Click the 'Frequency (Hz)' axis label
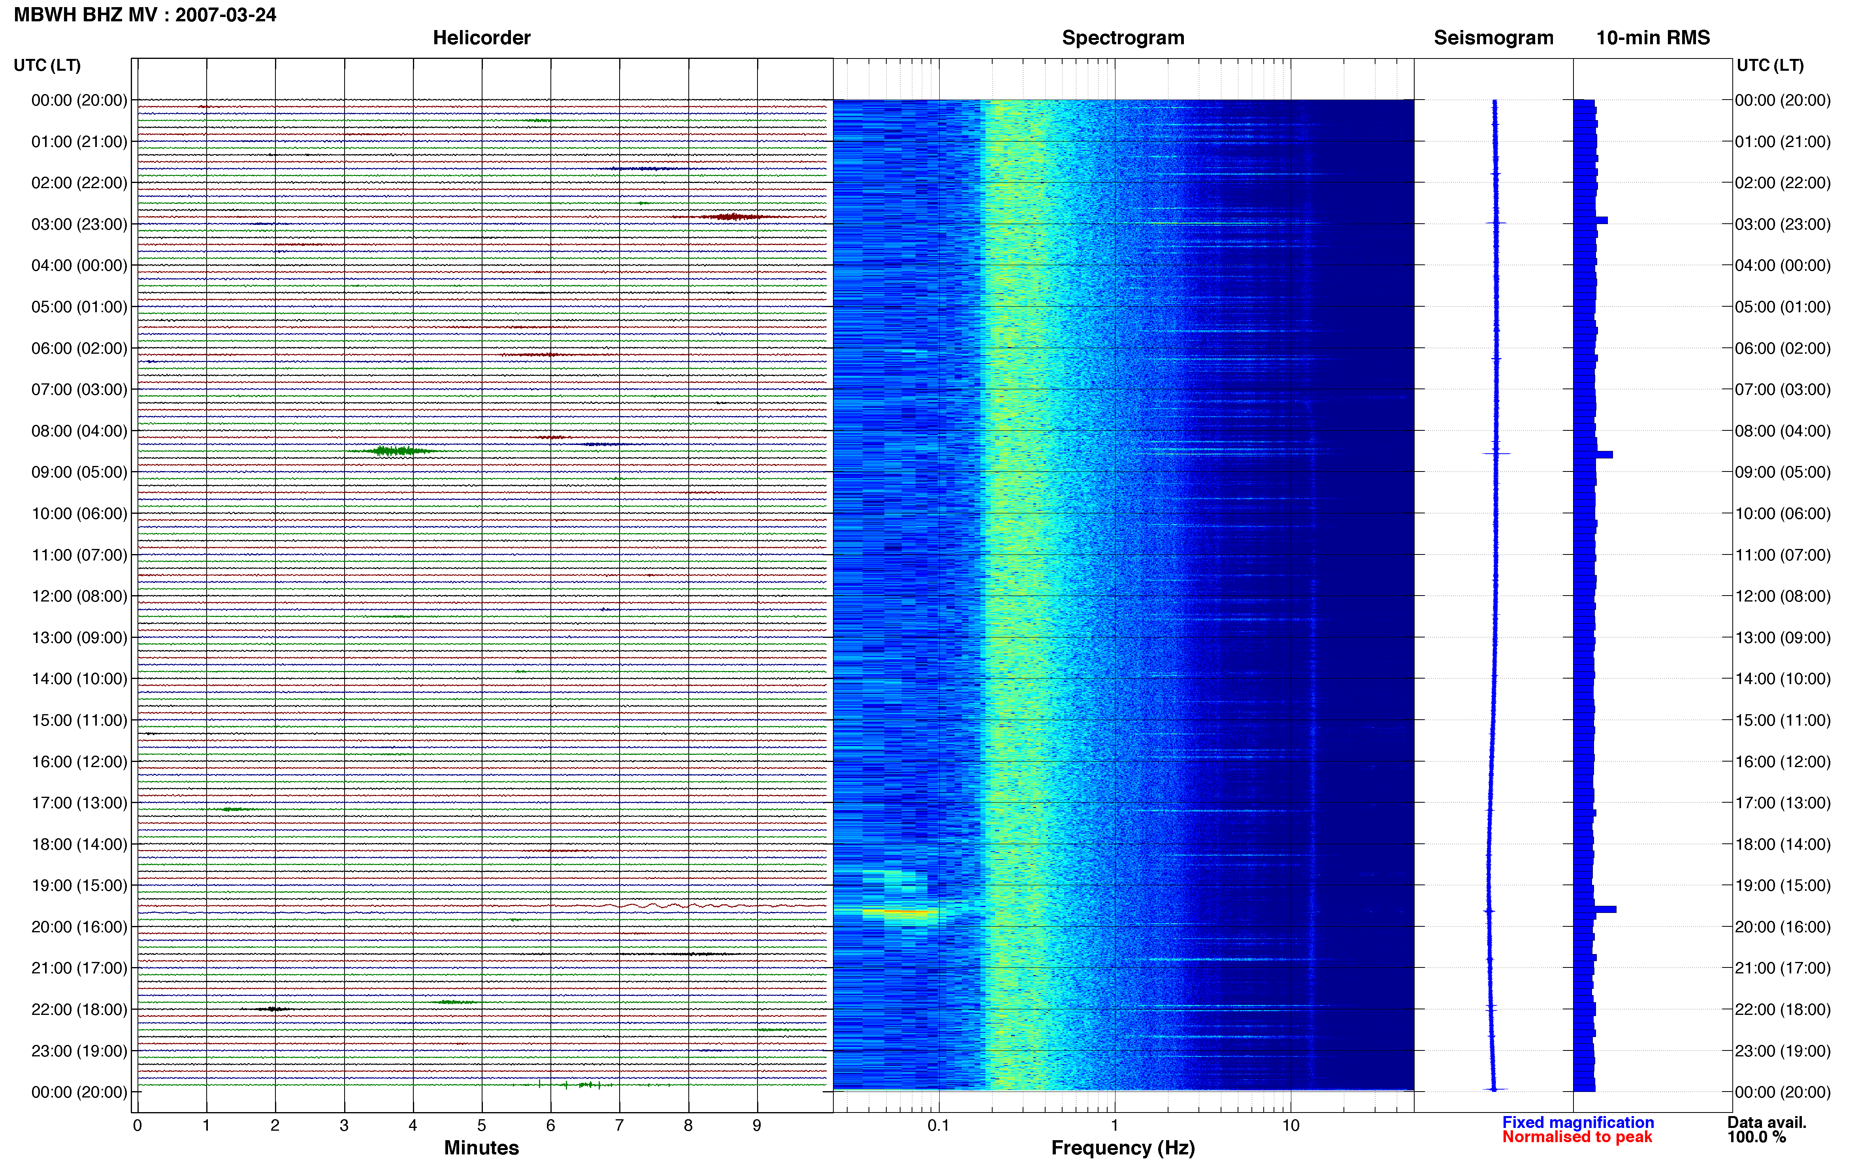The height and width of the screenshot is (1171, 1873). tap(1123, 1148)
